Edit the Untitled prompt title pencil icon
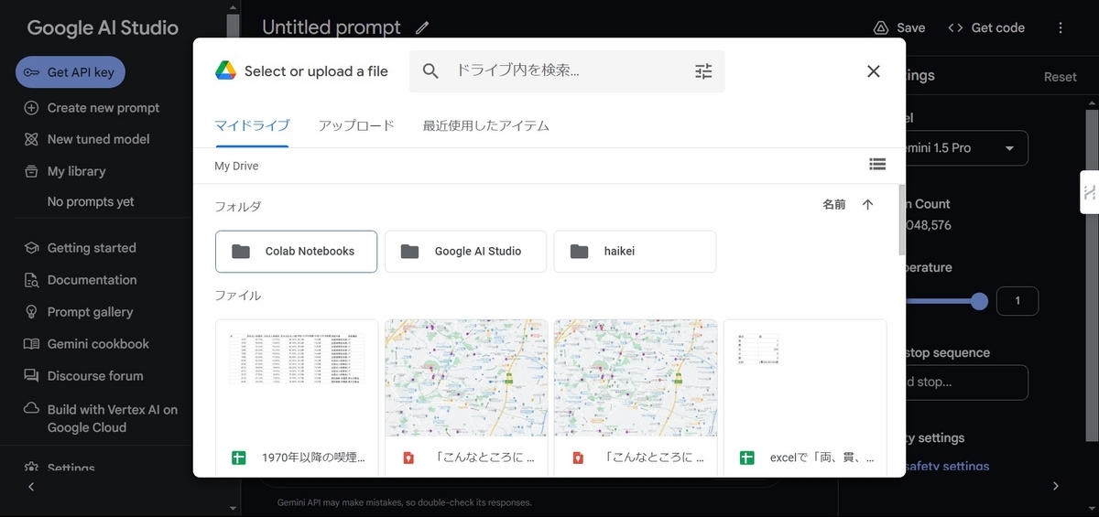The width and height of the screenshot is (1099, 517). tap(421, 27)
